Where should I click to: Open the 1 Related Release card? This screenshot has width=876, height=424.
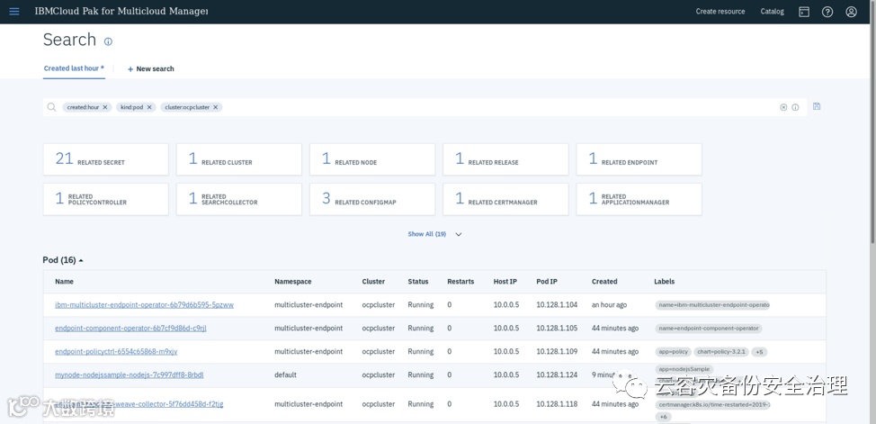pyautogui.click(x=505, y=159)
